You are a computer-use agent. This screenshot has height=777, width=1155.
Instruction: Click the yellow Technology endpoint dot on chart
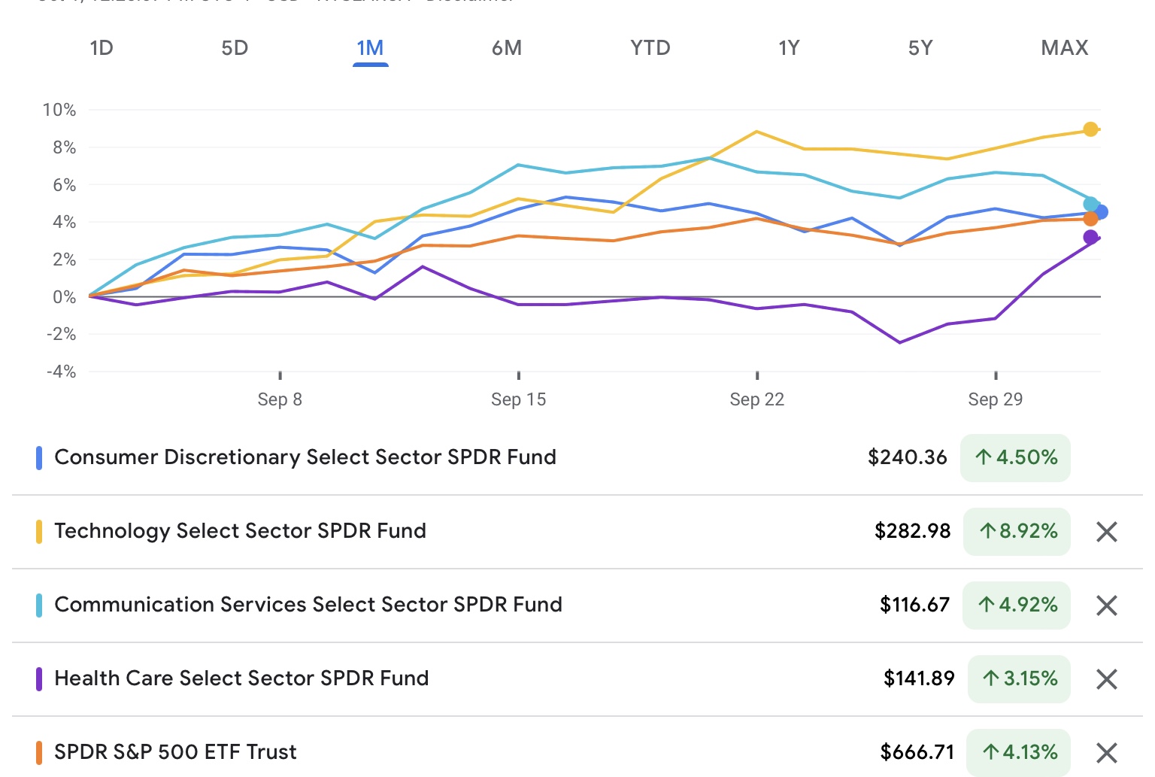[1090, 129]
